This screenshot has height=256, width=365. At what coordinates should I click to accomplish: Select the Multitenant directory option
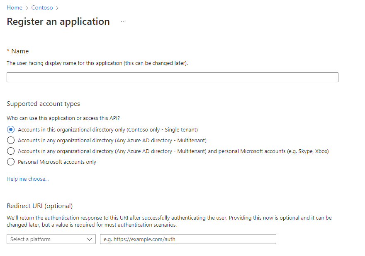10,140
